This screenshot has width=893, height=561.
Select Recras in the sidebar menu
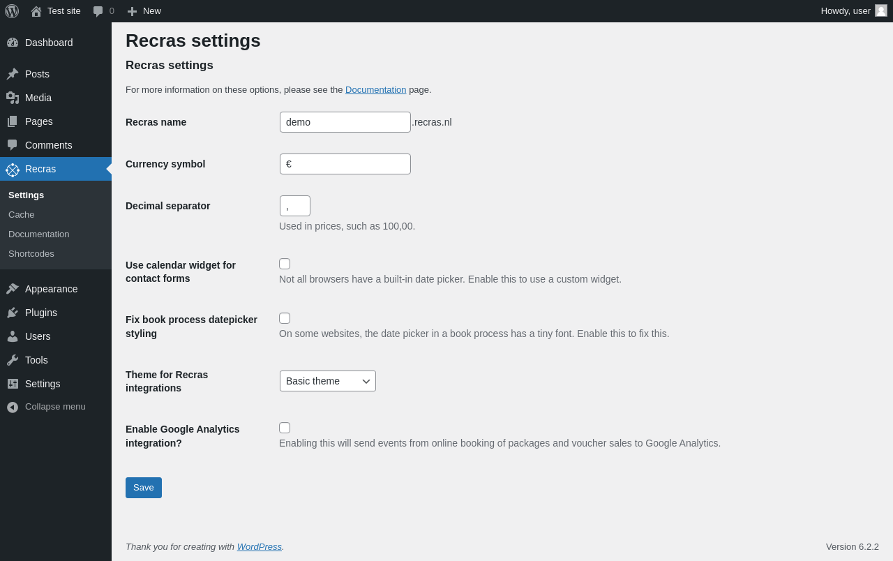click(x=56, y=169)
